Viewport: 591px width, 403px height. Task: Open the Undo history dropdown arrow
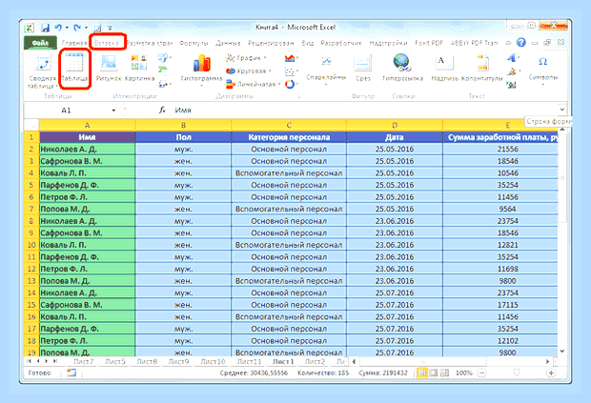(x=67, y=28)
